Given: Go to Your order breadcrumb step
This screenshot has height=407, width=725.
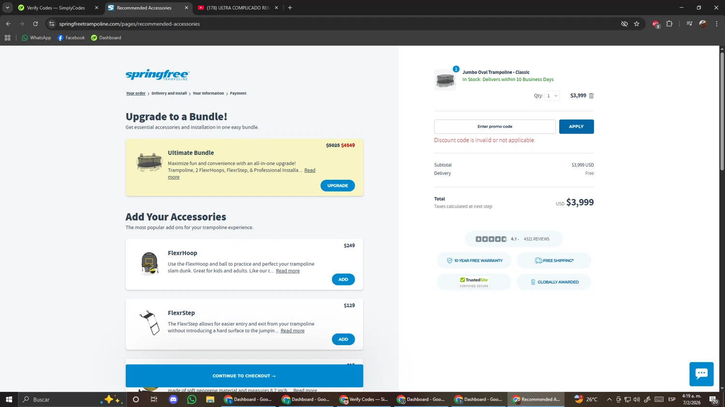Looking at the screenshot, I should click(x=136, y=93).
